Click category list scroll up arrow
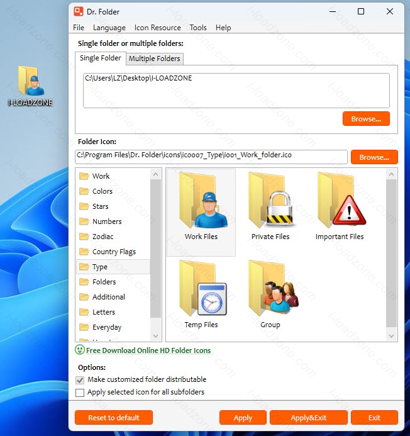 (156, 174)
